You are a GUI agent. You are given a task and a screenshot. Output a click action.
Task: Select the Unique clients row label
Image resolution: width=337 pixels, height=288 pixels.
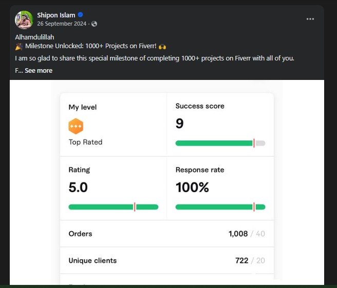pyautogui.click(x=92, y=260)
